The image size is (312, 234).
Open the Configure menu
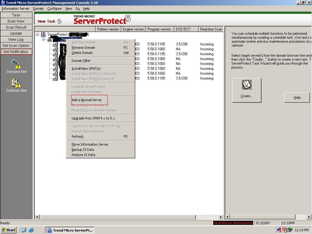(54, 9)
